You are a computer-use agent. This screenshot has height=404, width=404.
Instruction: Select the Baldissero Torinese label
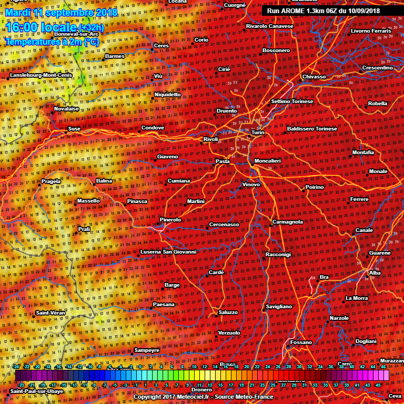coord(312,128)
